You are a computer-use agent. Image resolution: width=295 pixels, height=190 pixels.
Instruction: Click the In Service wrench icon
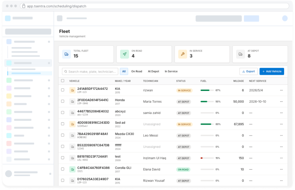(182, 54)
